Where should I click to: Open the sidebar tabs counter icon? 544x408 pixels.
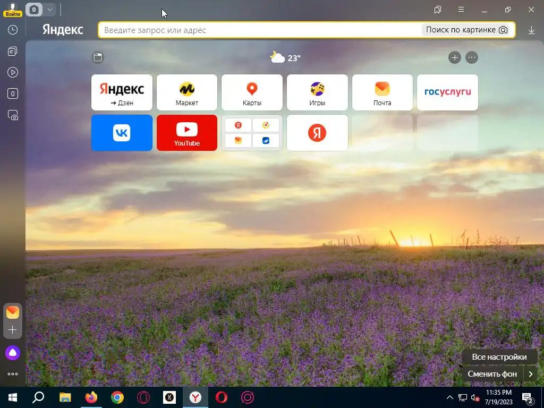(x=13, y=93)
